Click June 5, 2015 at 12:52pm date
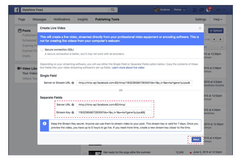 tap(207, 152)
